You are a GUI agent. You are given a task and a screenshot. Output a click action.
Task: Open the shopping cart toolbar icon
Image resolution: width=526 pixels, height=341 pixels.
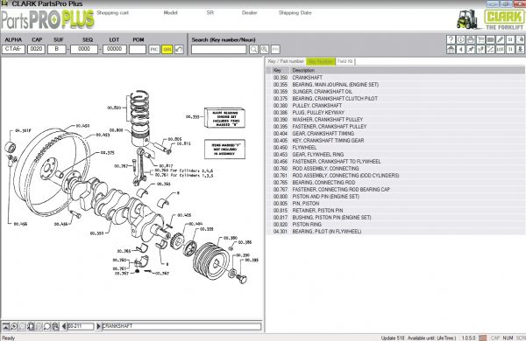[x=480, y=39]
